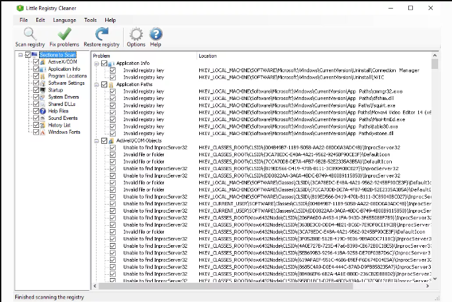Click the Little Registry Cleaner title icon
This screenshot has width=452, height=302.
tap(20, 8)
